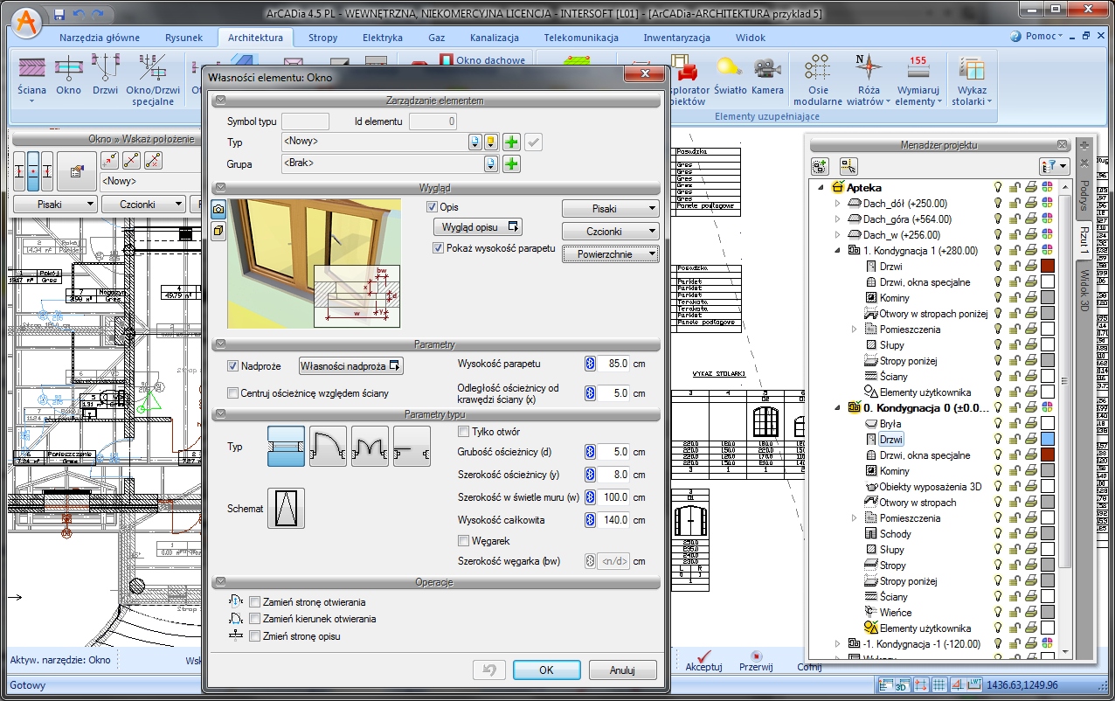Click green plus next to Typ field
The width and height of the screenshot is (1115, 701).
pos(512,142)
